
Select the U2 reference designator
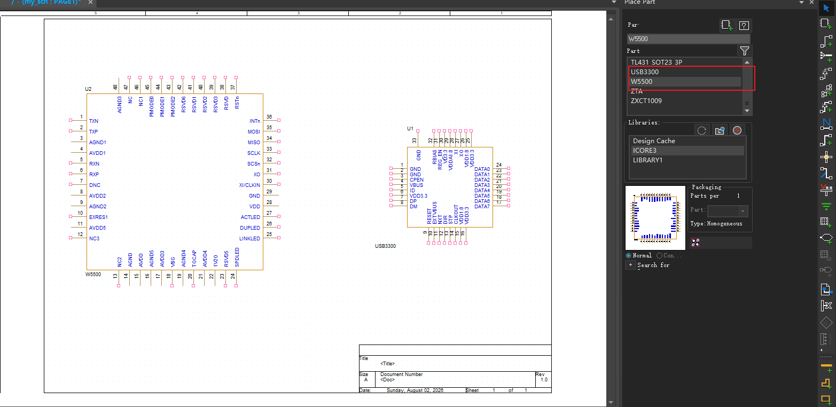pos(88,89)
